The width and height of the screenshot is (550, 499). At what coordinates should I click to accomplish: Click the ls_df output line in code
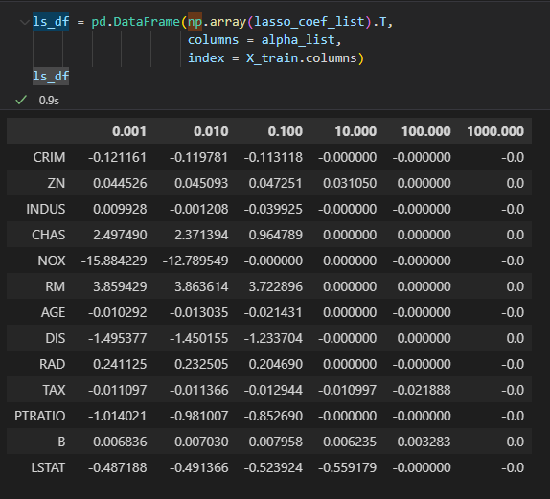[x=51, y=76]
